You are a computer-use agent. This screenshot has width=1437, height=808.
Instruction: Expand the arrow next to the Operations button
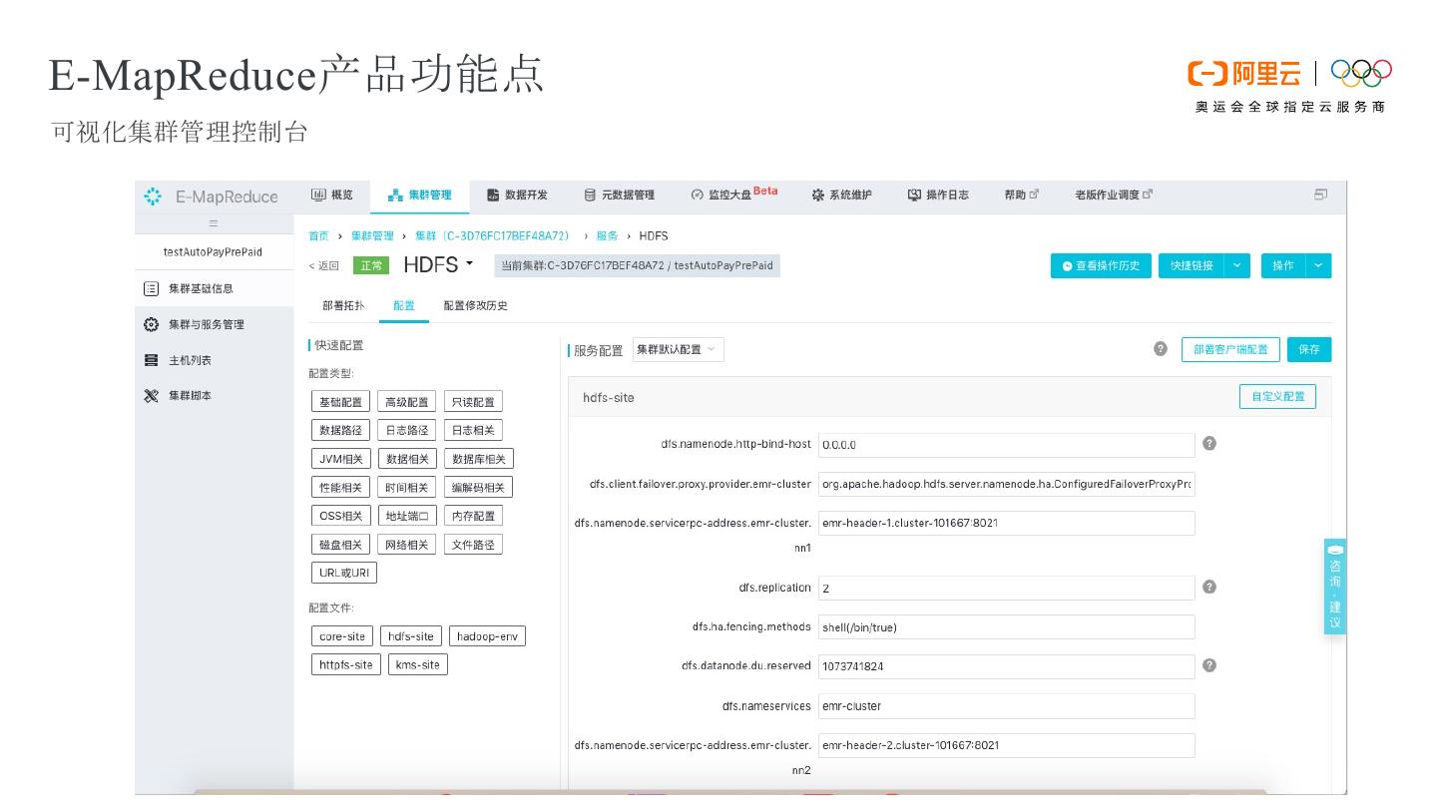[x=1318, y=265]
